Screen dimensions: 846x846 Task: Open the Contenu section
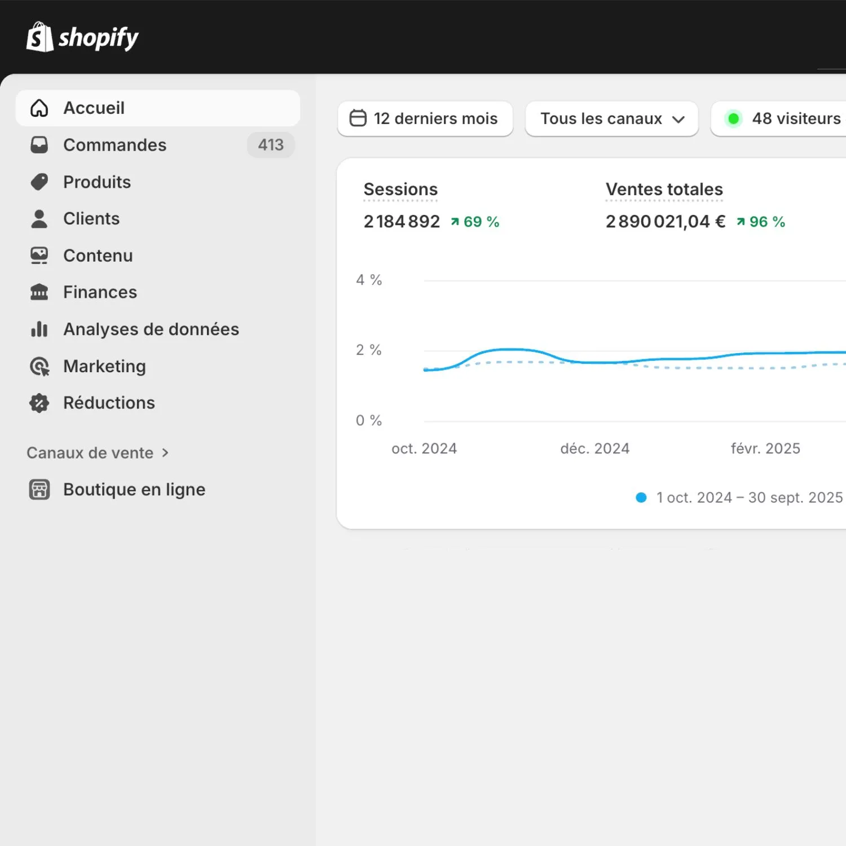[x=158, y=255]
